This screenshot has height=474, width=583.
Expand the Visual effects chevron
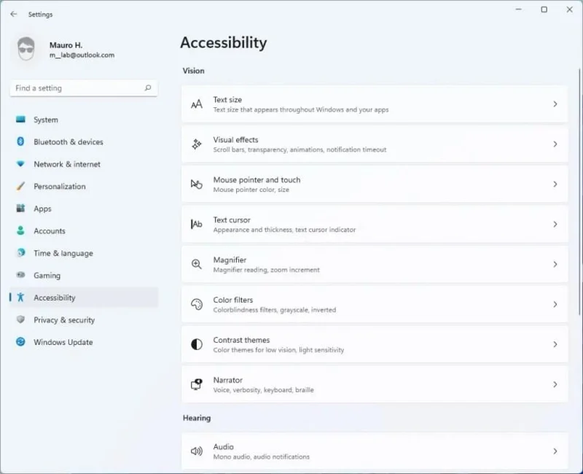(555, 144)
